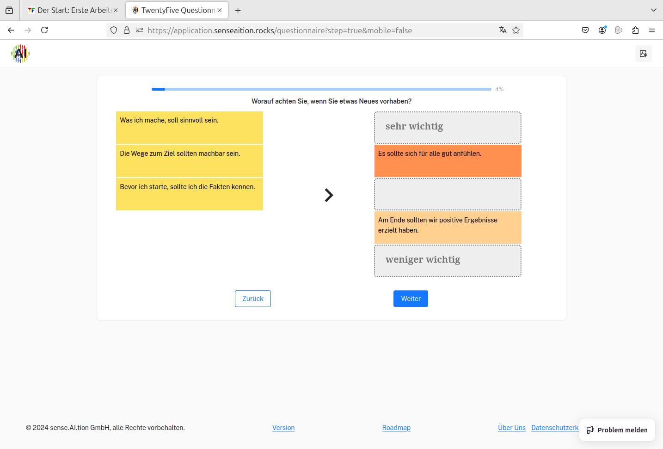Go forward to the next page
663x449 pixels.
tap(28, 30)
